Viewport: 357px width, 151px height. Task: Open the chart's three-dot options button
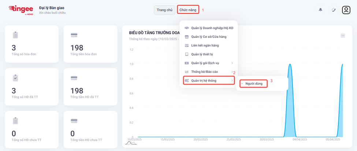tap(343, 35)
